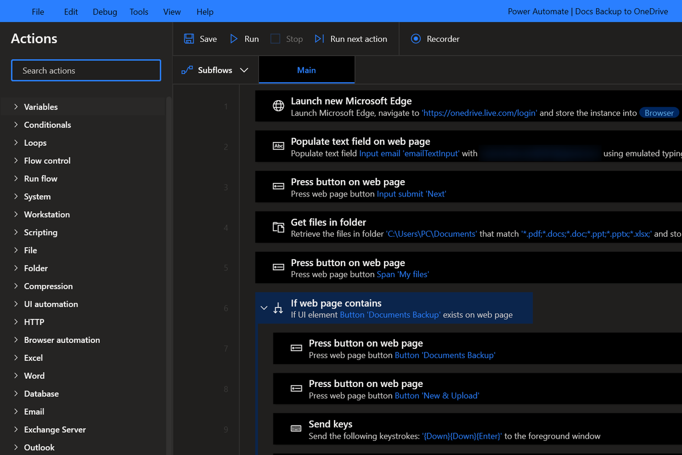The image size is (682, 455).
Task: Select the Get files in folder title
Action: pos(328,222)
